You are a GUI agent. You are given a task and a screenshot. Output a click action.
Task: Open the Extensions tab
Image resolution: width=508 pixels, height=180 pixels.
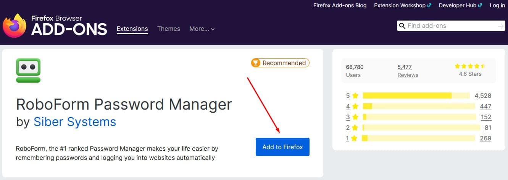pyautogui.click(x=132, y=29)
